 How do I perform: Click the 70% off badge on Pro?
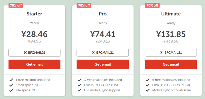84,5
